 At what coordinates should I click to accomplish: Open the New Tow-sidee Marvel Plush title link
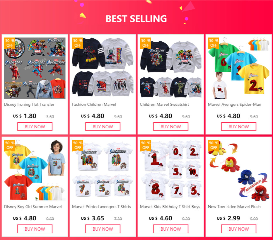[x=234, y=207]
